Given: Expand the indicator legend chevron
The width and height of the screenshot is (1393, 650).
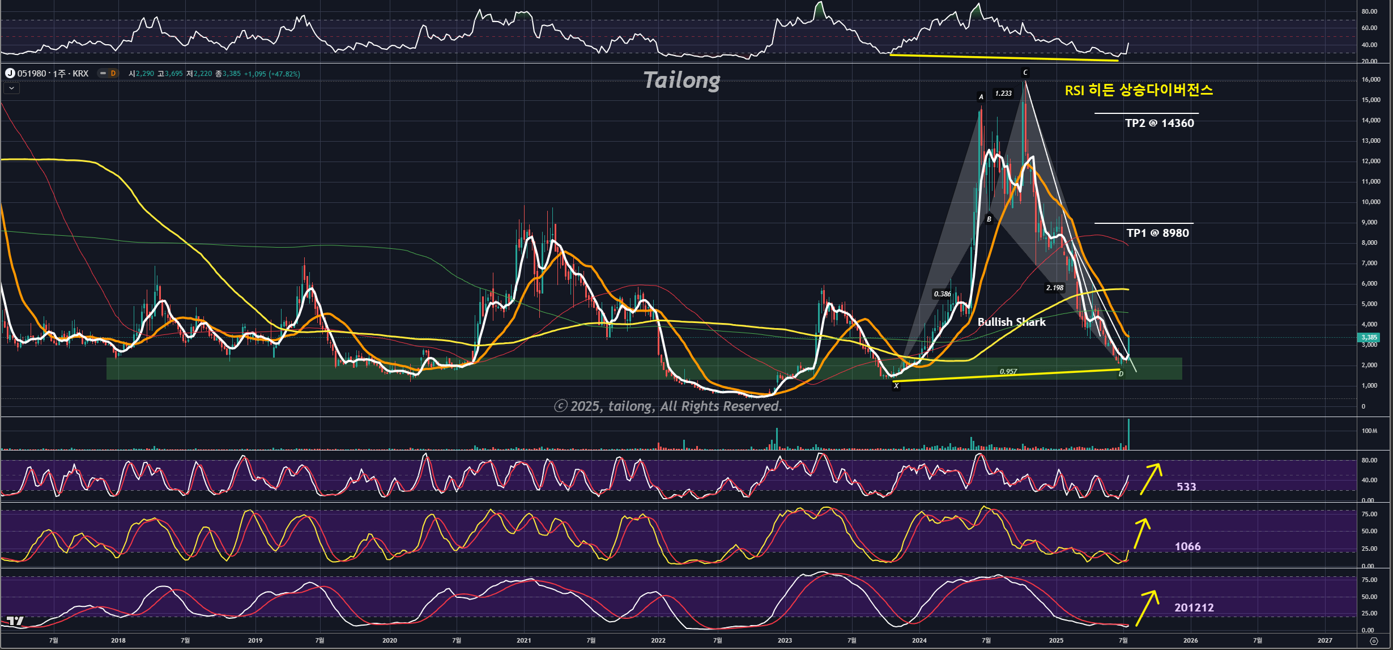Looking at the screenshot, I should point(11,88).
